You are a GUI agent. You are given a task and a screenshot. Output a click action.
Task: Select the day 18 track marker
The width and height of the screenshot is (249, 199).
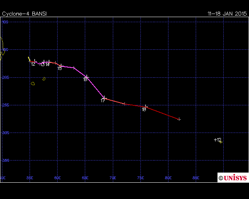click(146, 106)
